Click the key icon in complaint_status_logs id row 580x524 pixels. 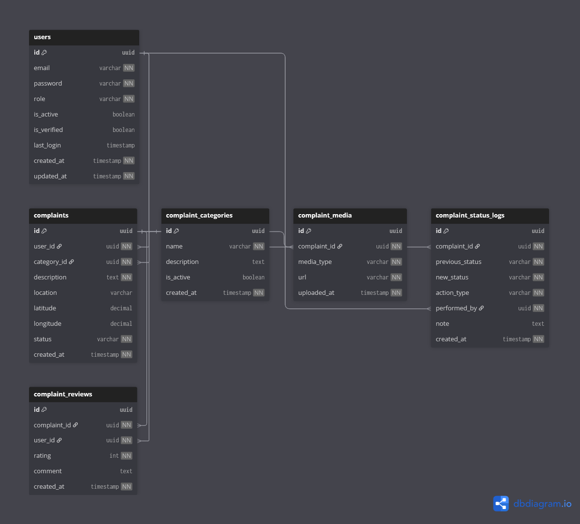coord(446,231)
